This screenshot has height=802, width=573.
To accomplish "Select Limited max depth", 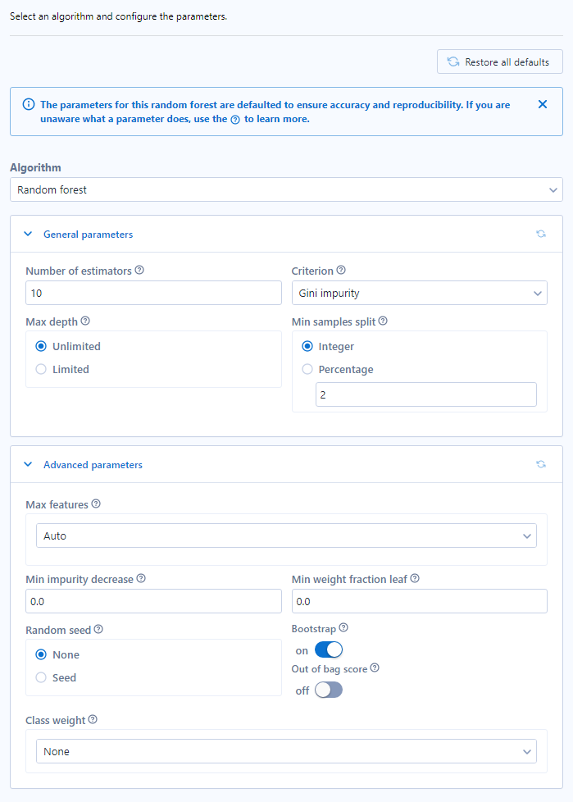I will (41, 369).
